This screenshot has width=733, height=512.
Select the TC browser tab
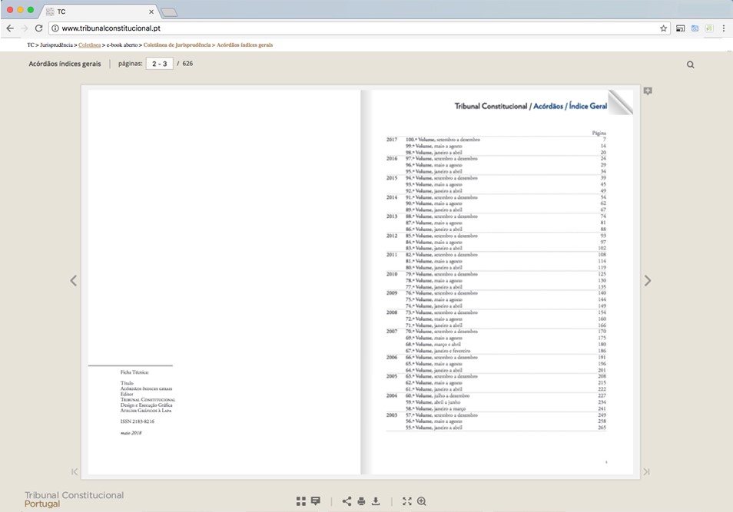[x=100, y=12]
